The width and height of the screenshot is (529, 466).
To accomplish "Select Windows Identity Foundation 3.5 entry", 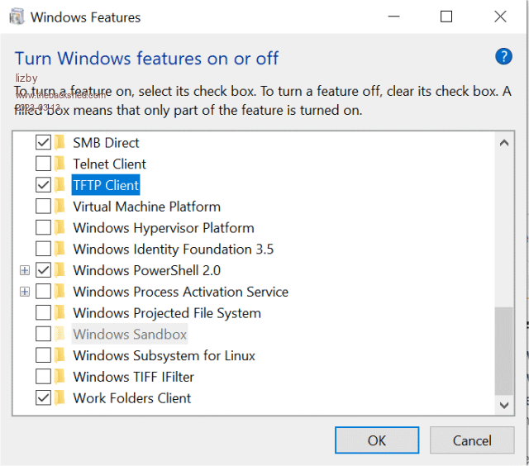I will (173, 250).
